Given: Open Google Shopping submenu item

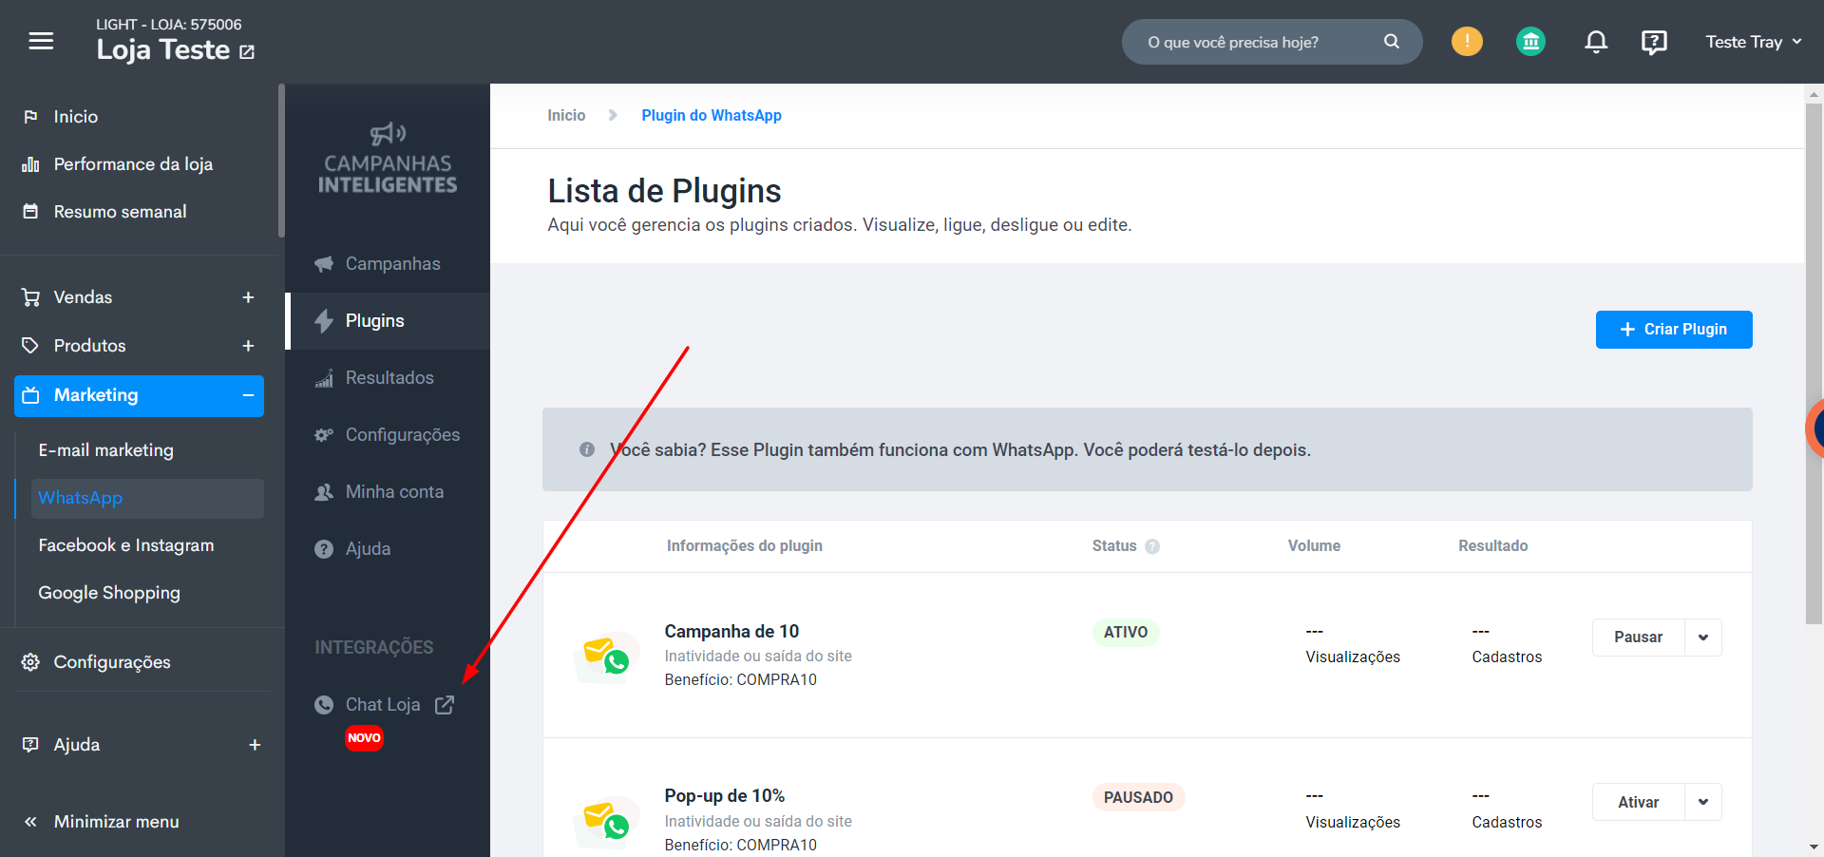Looking at the screenshot, I should pos(109,593).
